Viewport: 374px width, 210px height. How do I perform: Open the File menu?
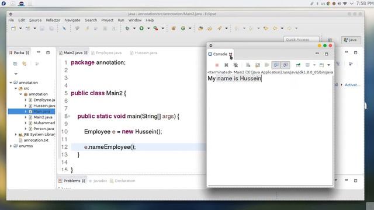(11, 20)
